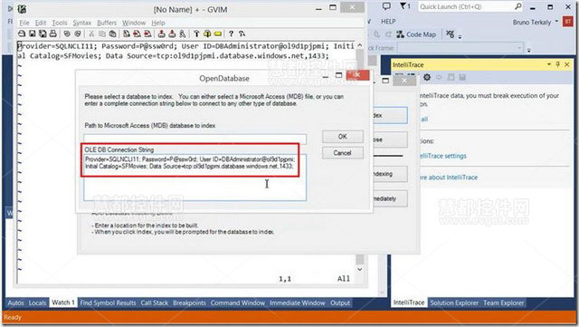Click the Code Map toolbar button

pyautogui.click(x=416, y=34)
